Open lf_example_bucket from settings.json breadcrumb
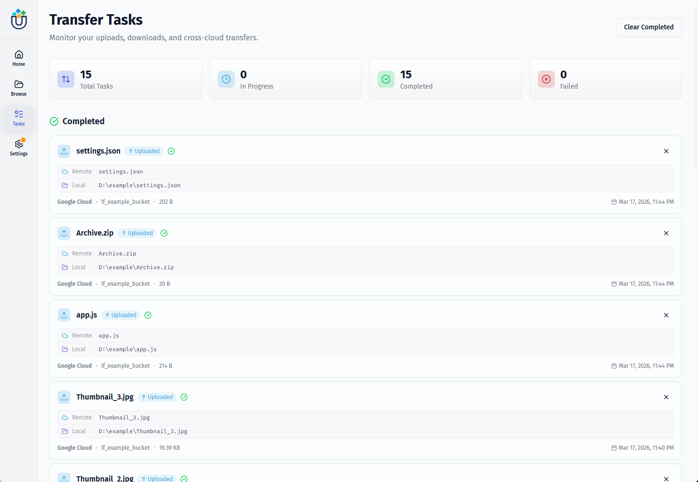698x482 pixels. click(x=125, y=201)
